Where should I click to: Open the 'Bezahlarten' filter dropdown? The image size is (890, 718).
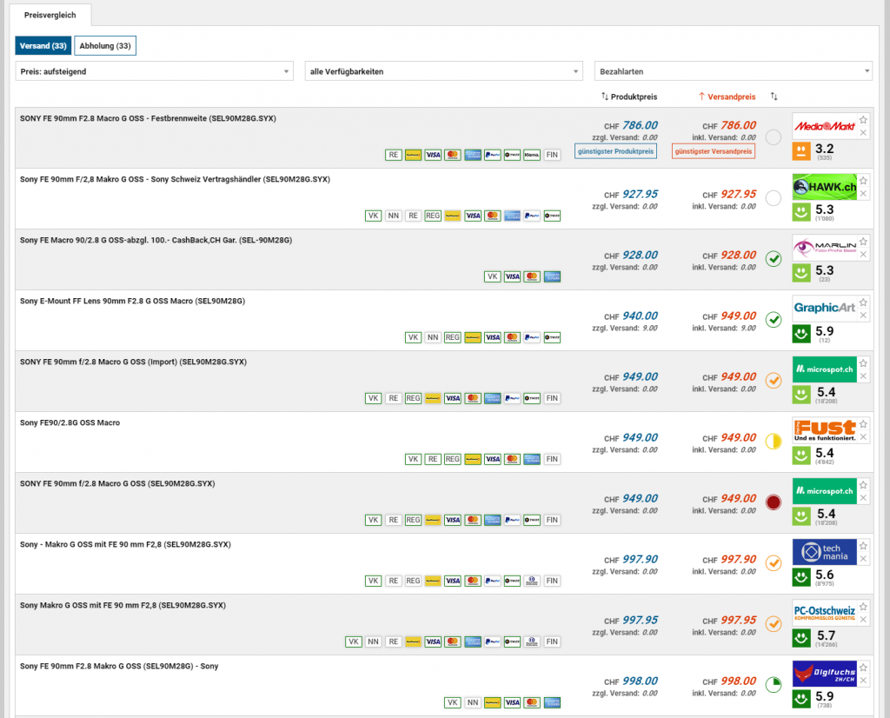(x=733, y=71)
